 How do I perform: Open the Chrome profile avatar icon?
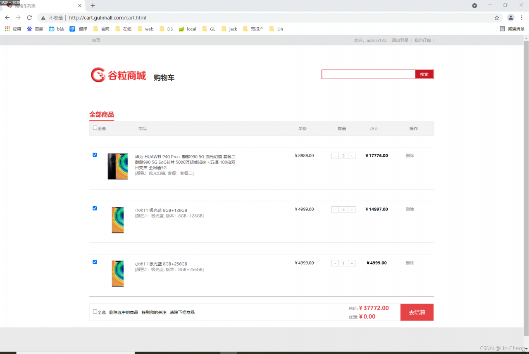coord(511,18)
